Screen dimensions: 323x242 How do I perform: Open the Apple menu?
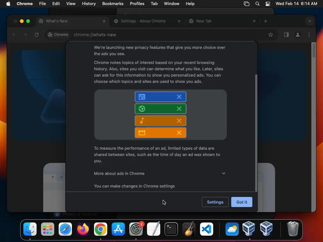[8, 4]
